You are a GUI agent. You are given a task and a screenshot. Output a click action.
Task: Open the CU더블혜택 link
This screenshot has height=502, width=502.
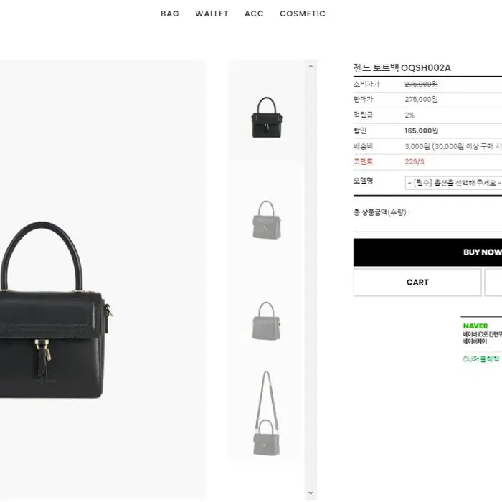point(481,359)
